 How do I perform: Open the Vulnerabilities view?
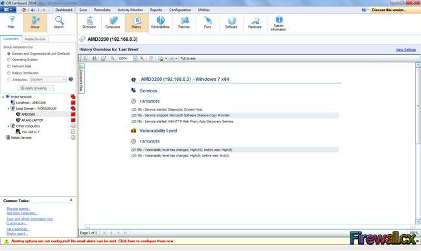[160, 23]
